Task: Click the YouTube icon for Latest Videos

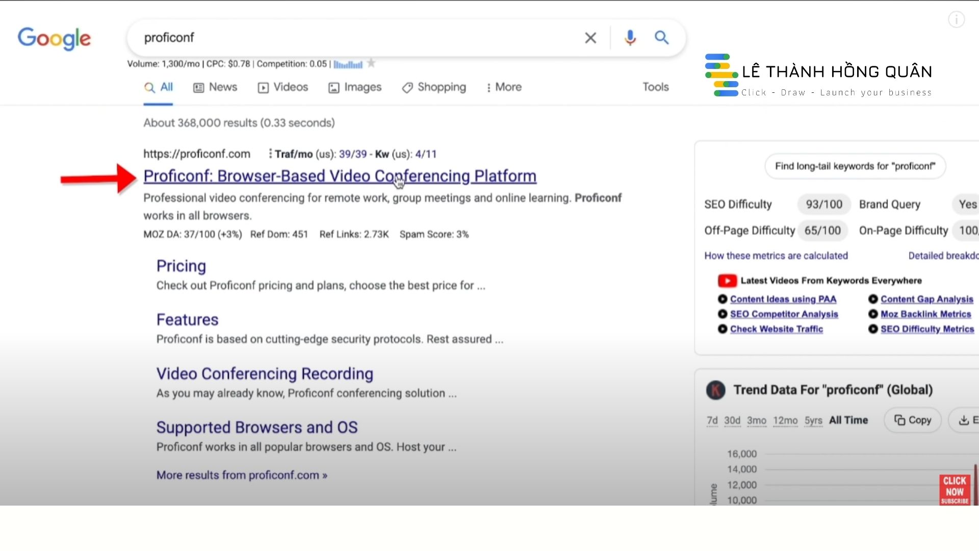Action: 727,281
